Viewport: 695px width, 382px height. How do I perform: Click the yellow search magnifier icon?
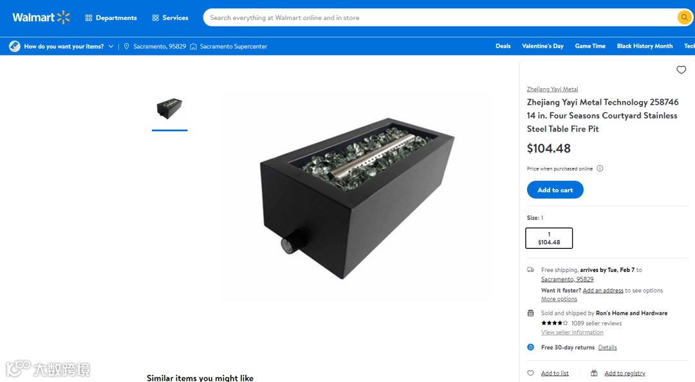coord(684,18)
